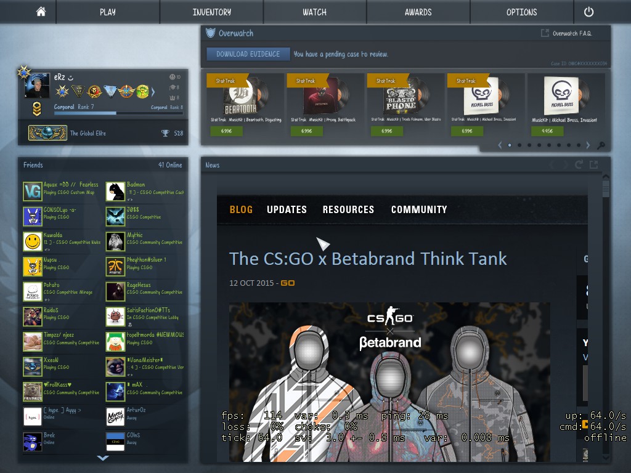631x473 pixels.
Task: Click the leader crown commendation icon
Action: point(173,98)
